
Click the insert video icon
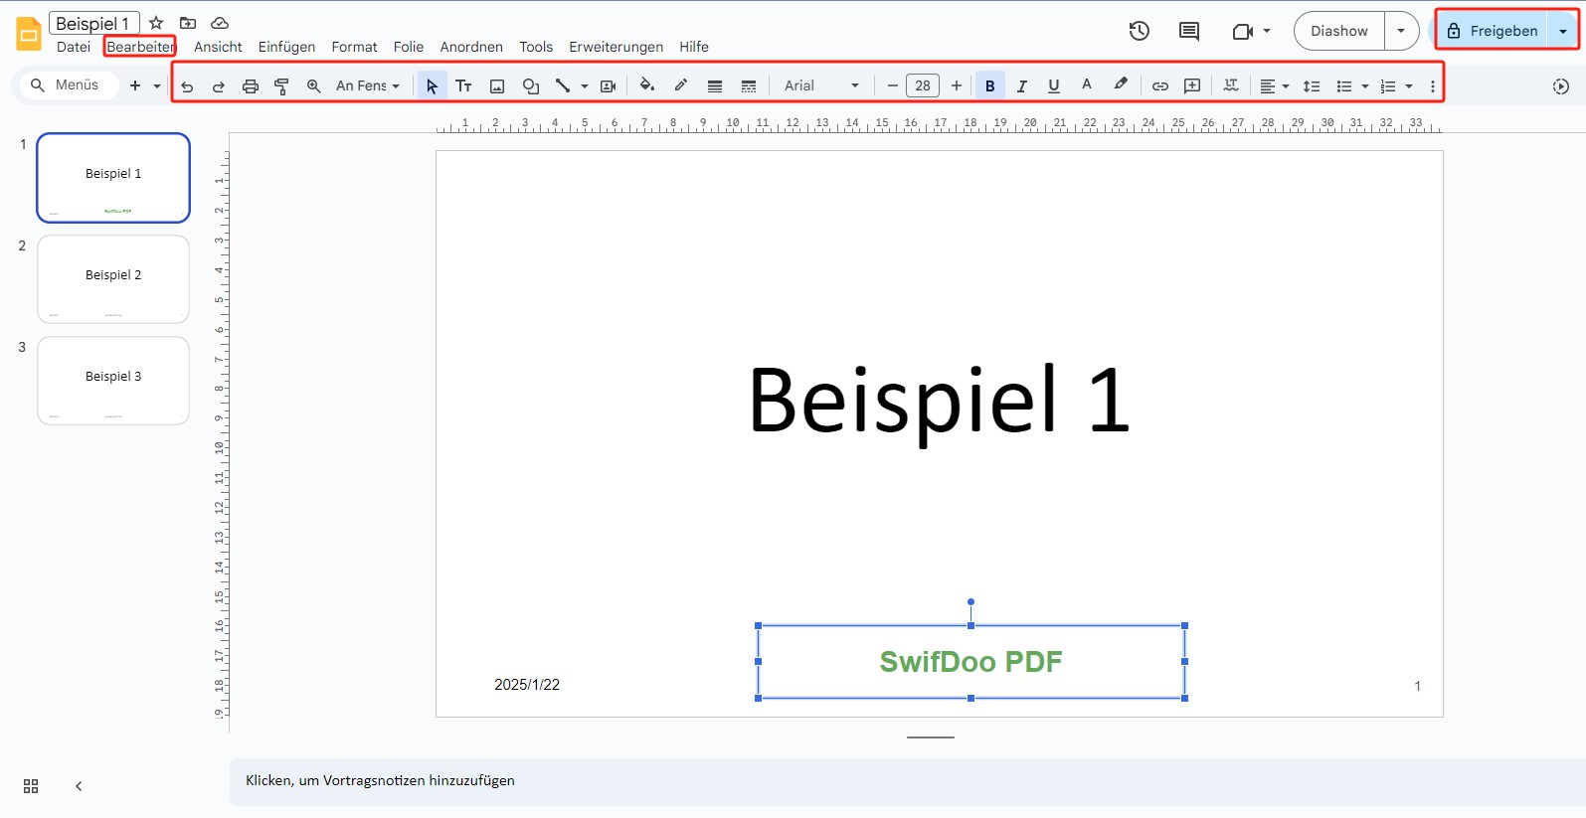click(x=609, y=86)
